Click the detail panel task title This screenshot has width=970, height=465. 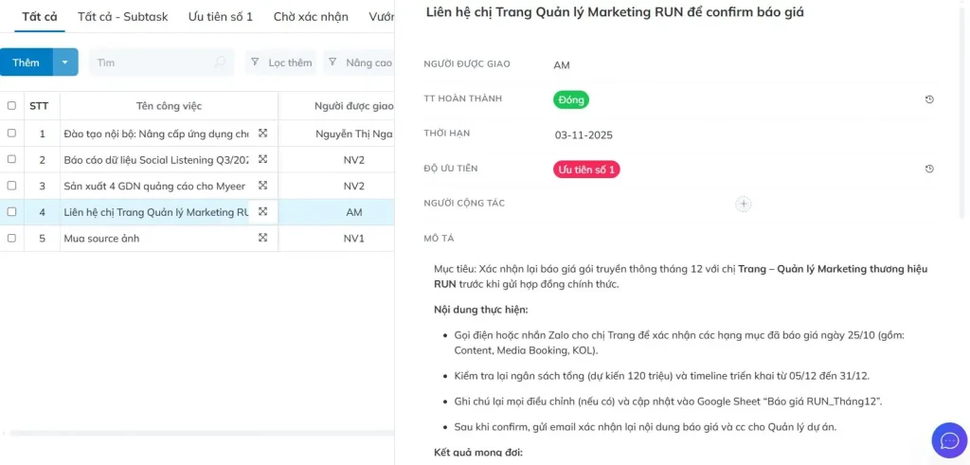click(615, 11)
